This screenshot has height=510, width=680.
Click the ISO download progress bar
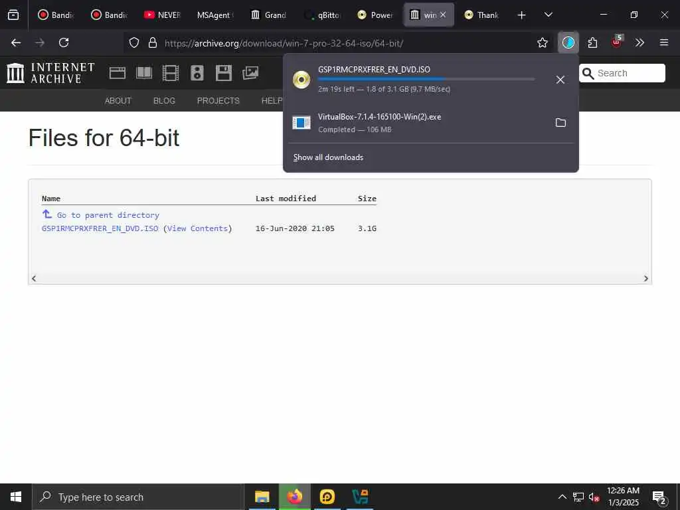pos(426,79)
